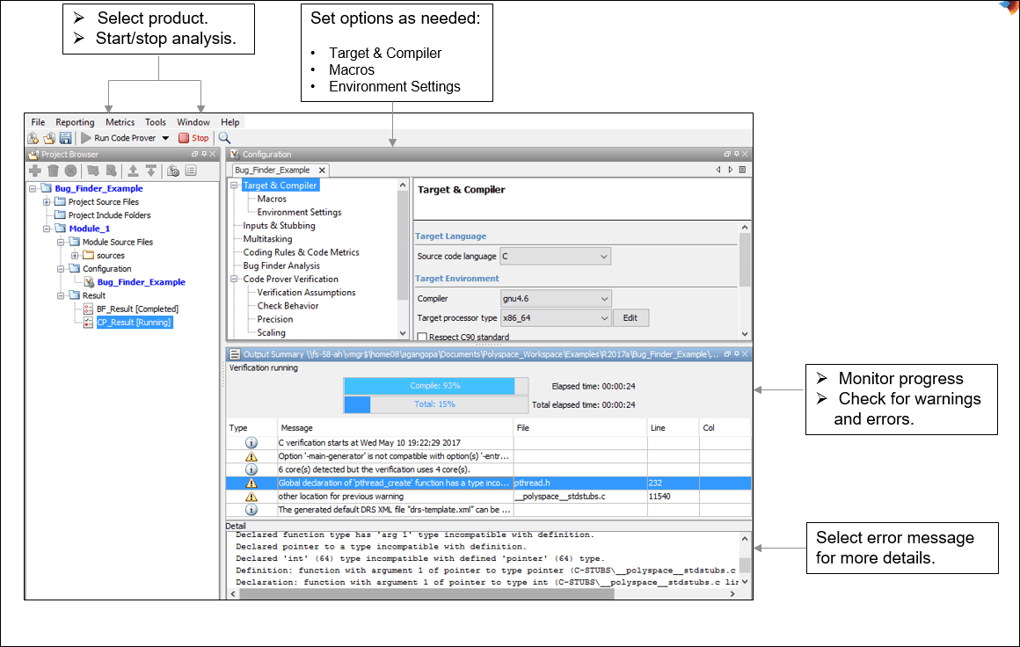The height and width of the screenshot is (647, 1020).
Task: Open the Tools menu
Action: (156, 121)
